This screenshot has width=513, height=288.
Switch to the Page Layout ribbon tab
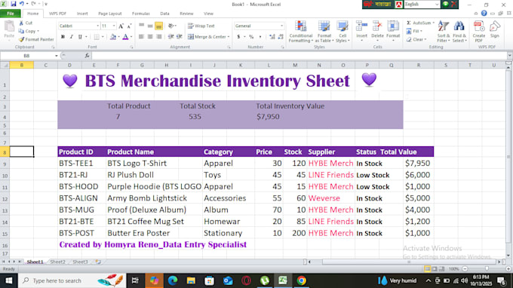click(110, 14)
